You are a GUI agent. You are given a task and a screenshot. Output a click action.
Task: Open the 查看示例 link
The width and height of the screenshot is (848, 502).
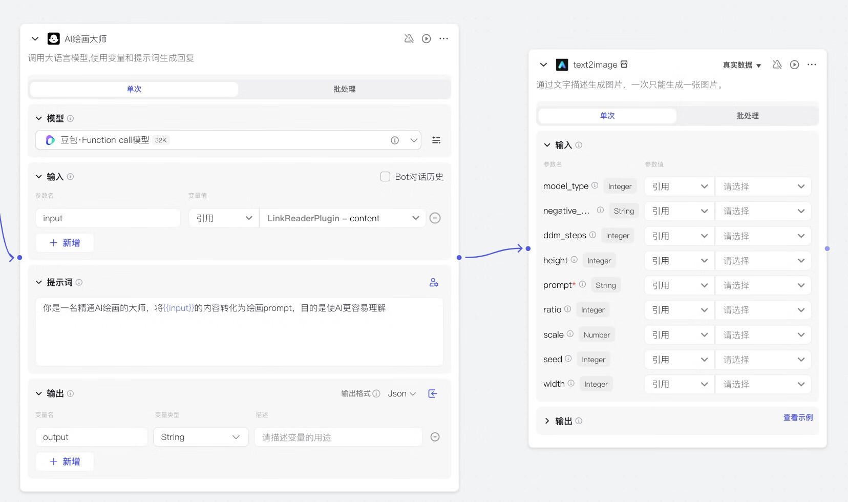(x=798, y=417)
